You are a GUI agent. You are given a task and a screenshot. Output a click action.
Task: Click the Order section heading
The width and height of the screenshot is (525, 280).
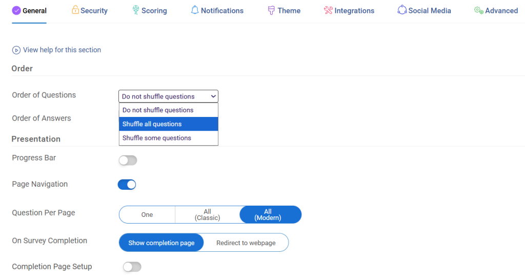[x=22, y=69]
